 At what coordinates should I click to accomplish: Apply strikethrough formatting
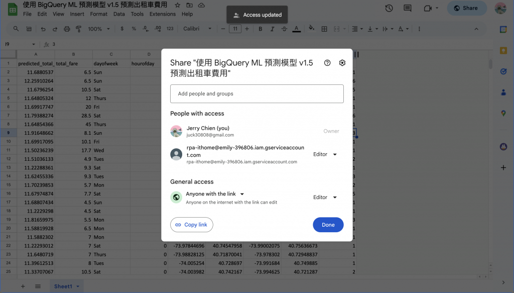[x=284, y=29]
